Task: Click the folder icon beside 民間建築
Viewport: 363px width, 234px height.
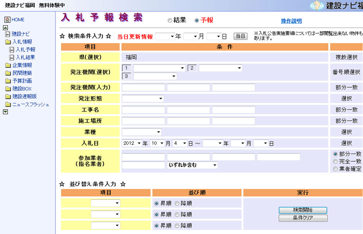Action: [8, 73]
